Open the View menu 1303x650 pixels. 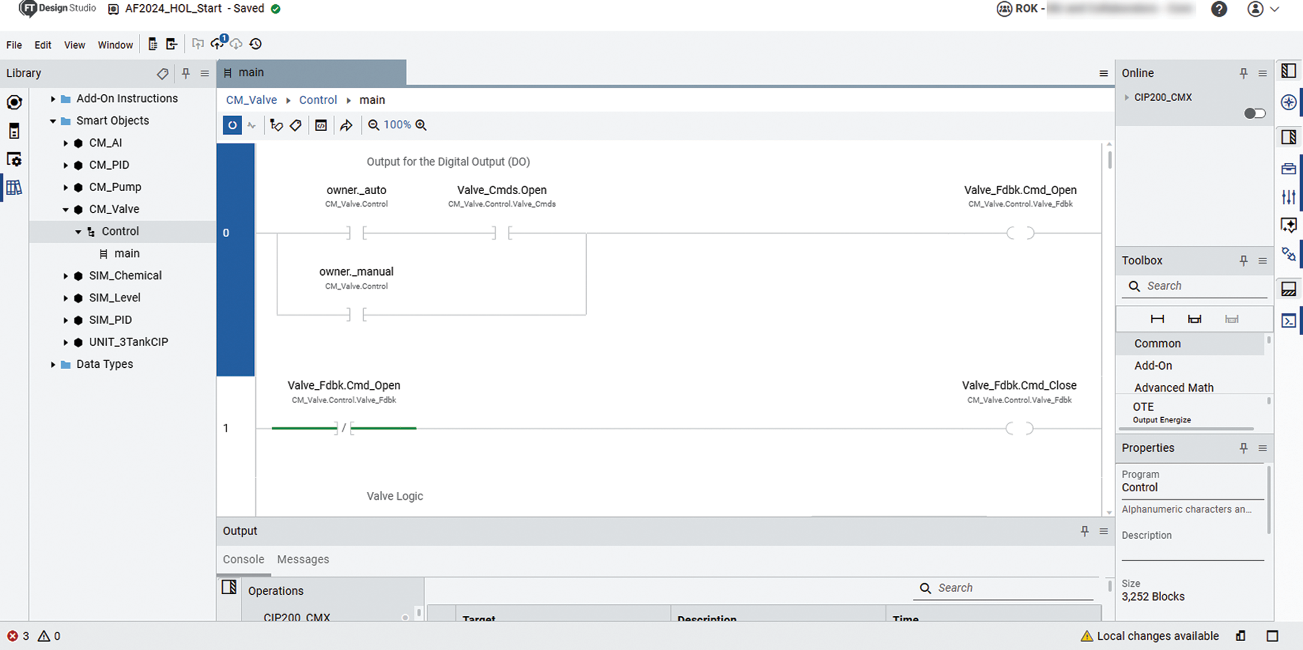point(74,45)
